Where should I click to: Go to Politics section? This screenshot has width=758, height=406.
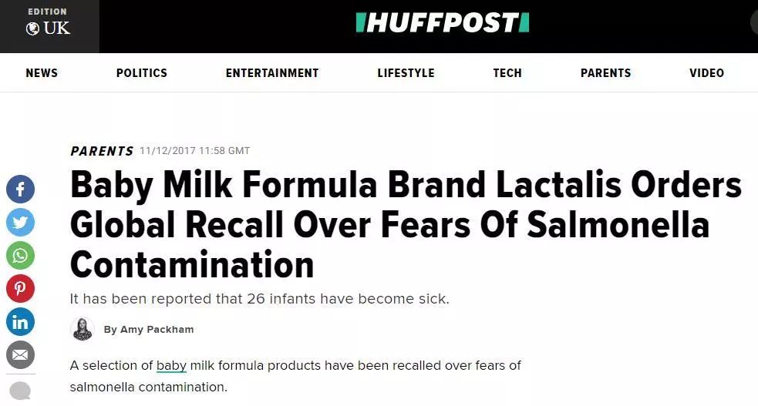[x=142, y=73]
